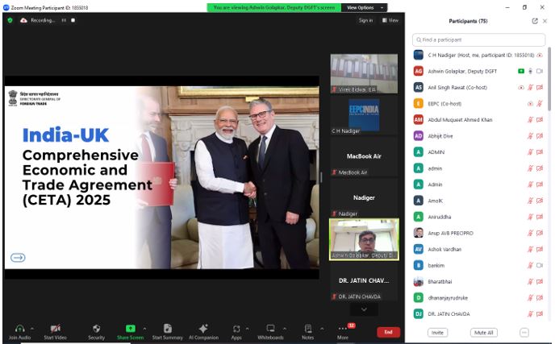Toggle camera icon in Ashwin Golapkar row
555x344 pixels.
pos(540,71)
